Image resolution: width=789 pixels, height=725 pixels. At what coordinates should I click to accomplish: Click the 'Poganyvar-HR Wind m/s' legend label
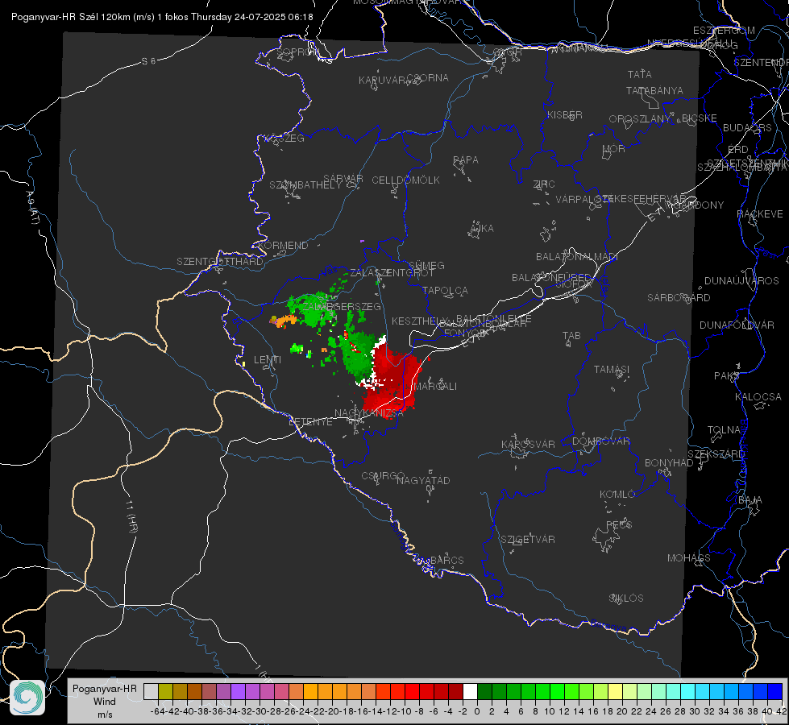pyautogui.click(x=105, y=701)
